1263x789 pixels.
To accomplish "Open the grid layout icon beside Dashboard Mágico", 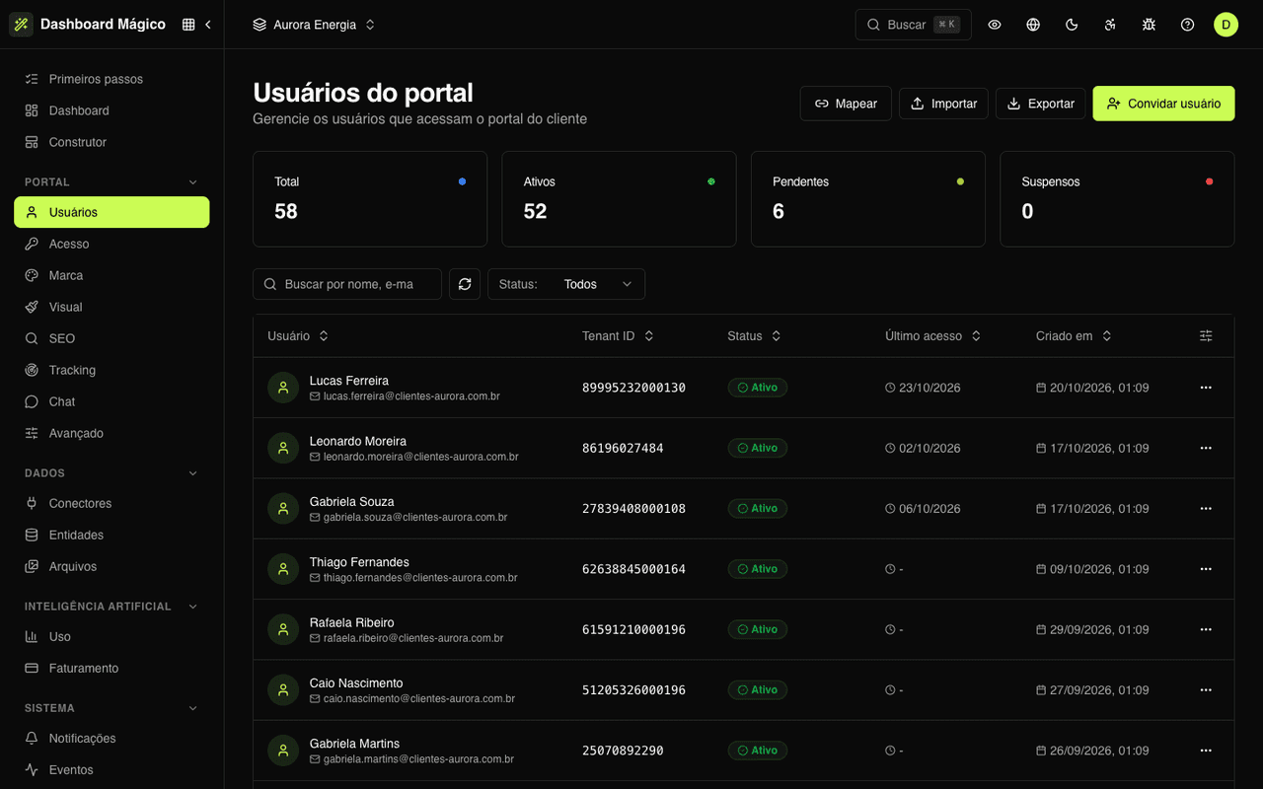I will [x=188, y=25].
